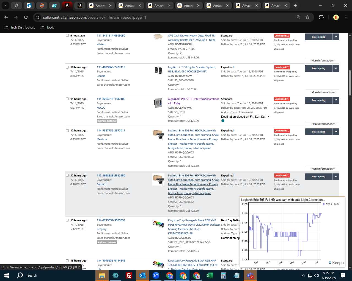Open Buy shipping dropdown arrow for Bernard's order
This screenshot has height=281, width=352.
coord(336,176)
